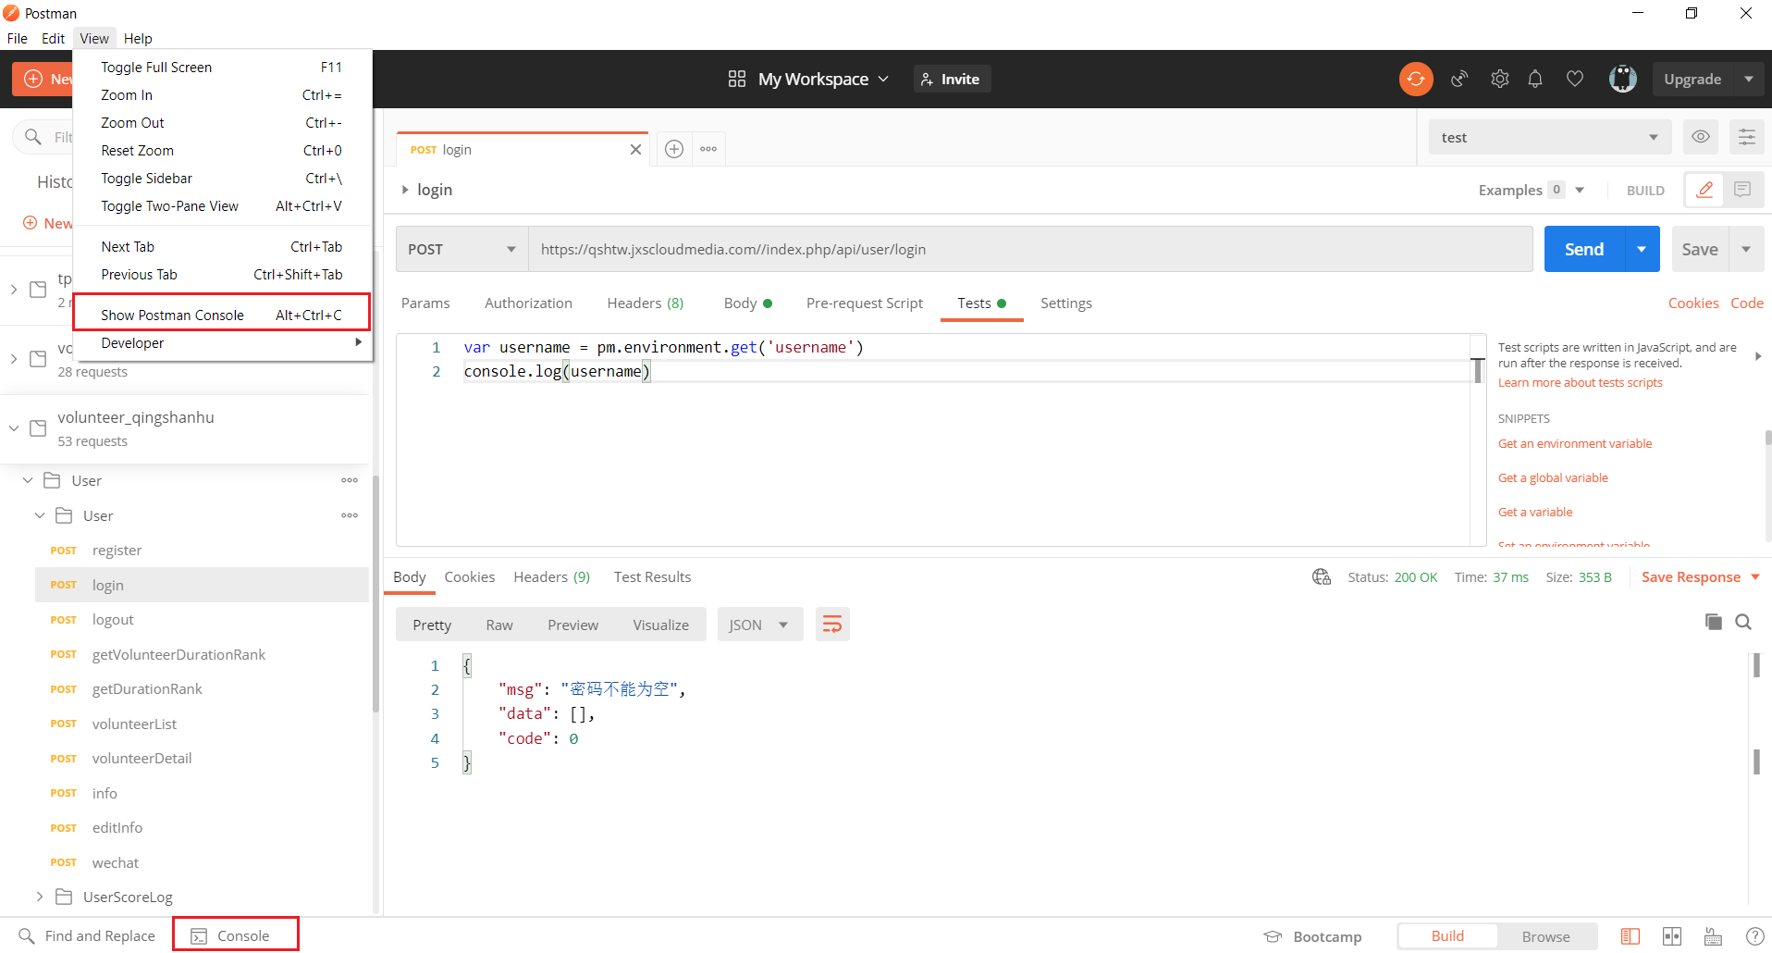The image size is (1772, 953).
Task: Click the blue Send button
Action: click(1583, 249)
